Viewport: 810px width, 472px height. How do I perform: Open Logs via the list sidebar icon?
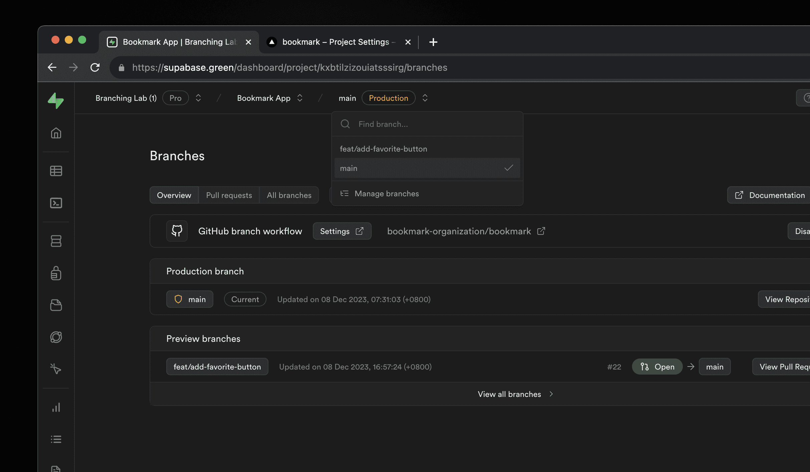coord(56,439)
